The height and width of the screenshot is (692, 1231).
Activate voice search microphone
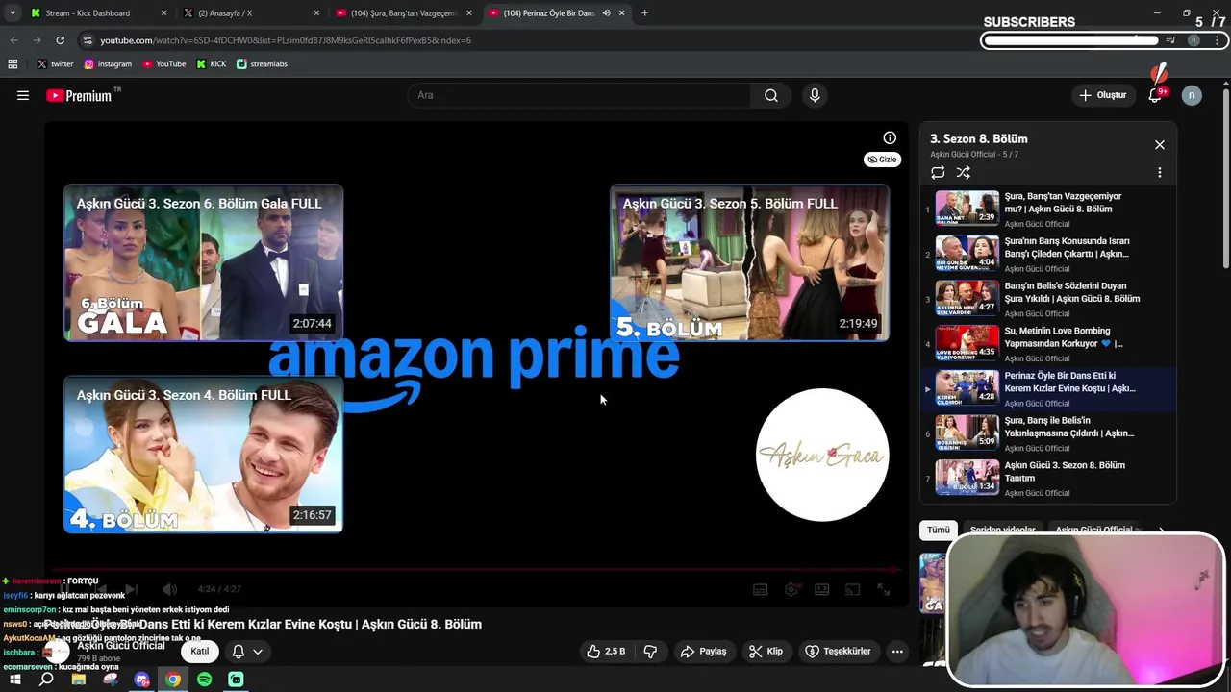815,95
